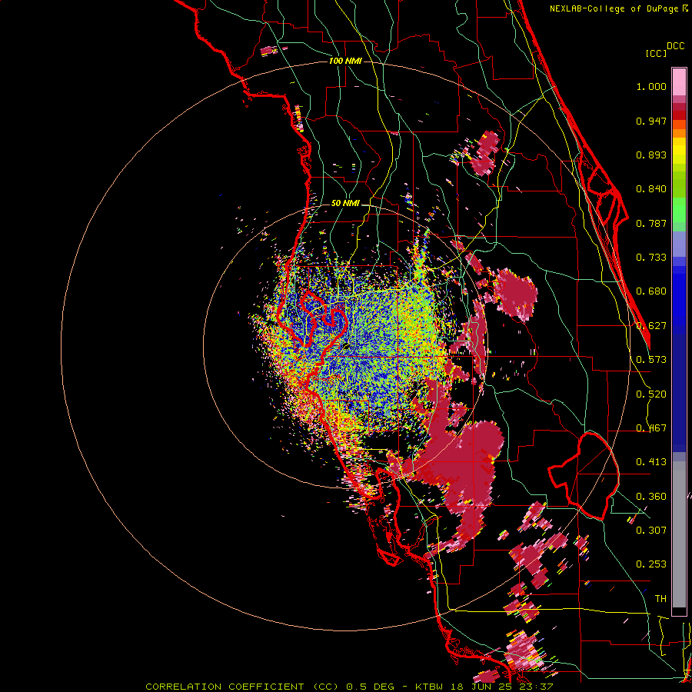Click the 0.733 color scale value
The width and height of the screenshot is (692, 692).
tap(651, 258)
